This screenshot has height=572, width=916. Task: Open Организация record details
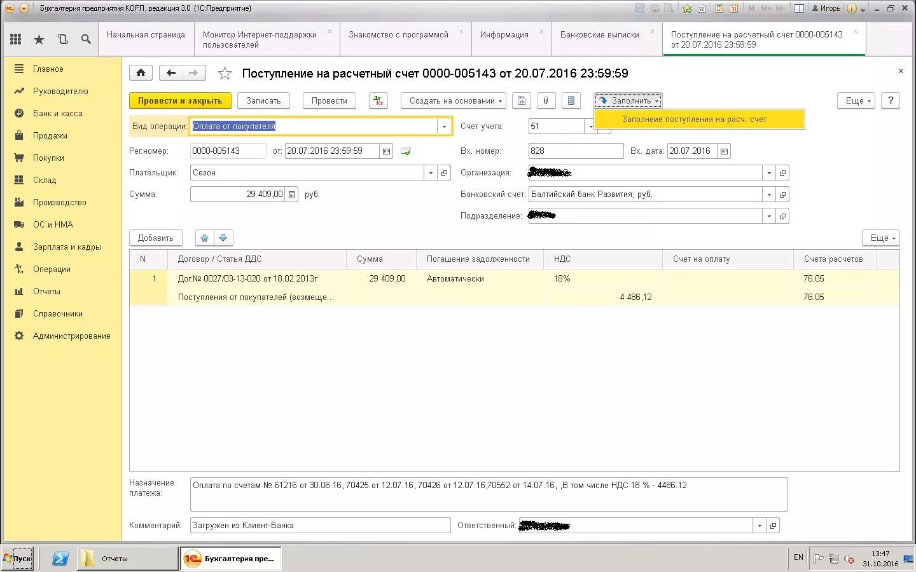(782, 173)
